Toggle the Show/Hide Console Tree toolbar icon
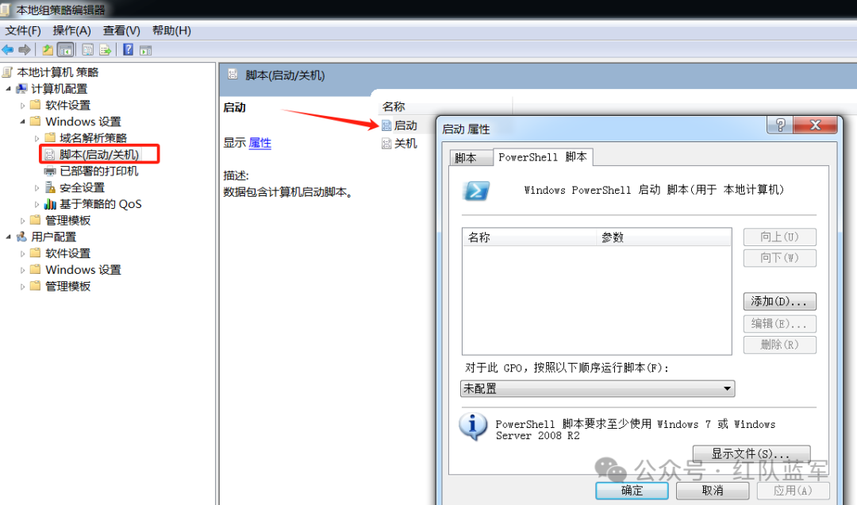This screenshot has width=857, height=505. 66,50
